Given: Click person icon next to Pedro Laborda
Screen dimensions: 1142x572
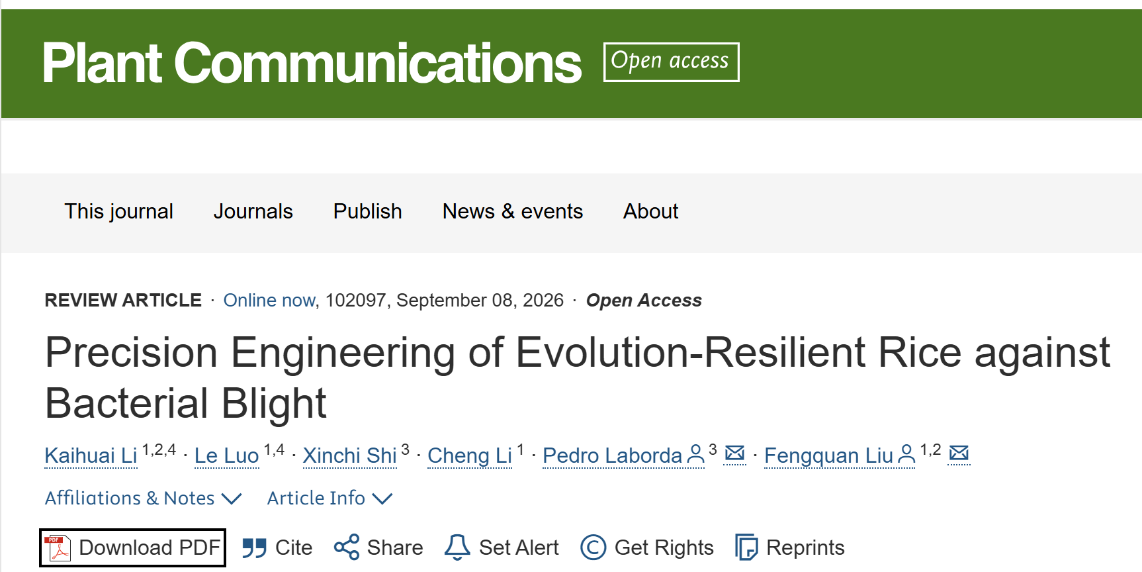Looking at the screenshot, I should 696,455.
